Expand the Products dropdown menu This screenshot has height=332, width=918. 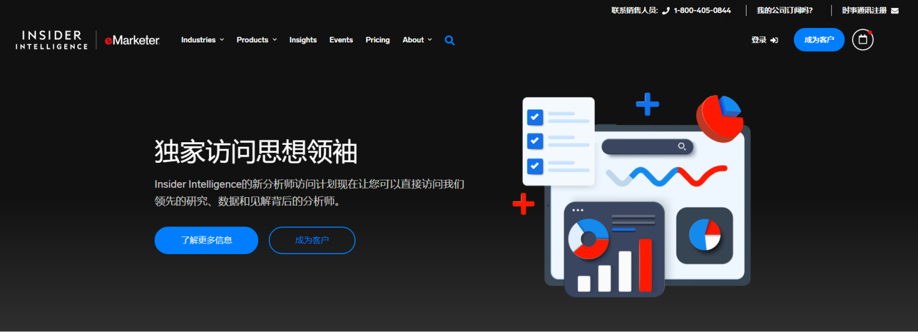[x=256, y=40]
